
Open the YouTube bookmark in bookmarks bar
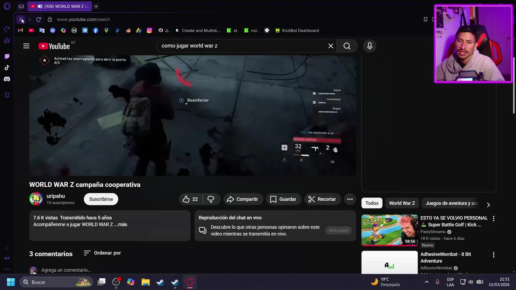point(31,31)
